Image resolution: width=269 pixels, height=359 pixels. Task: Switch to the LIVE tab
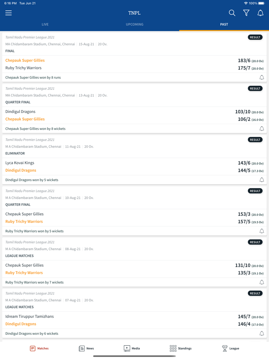45,24
